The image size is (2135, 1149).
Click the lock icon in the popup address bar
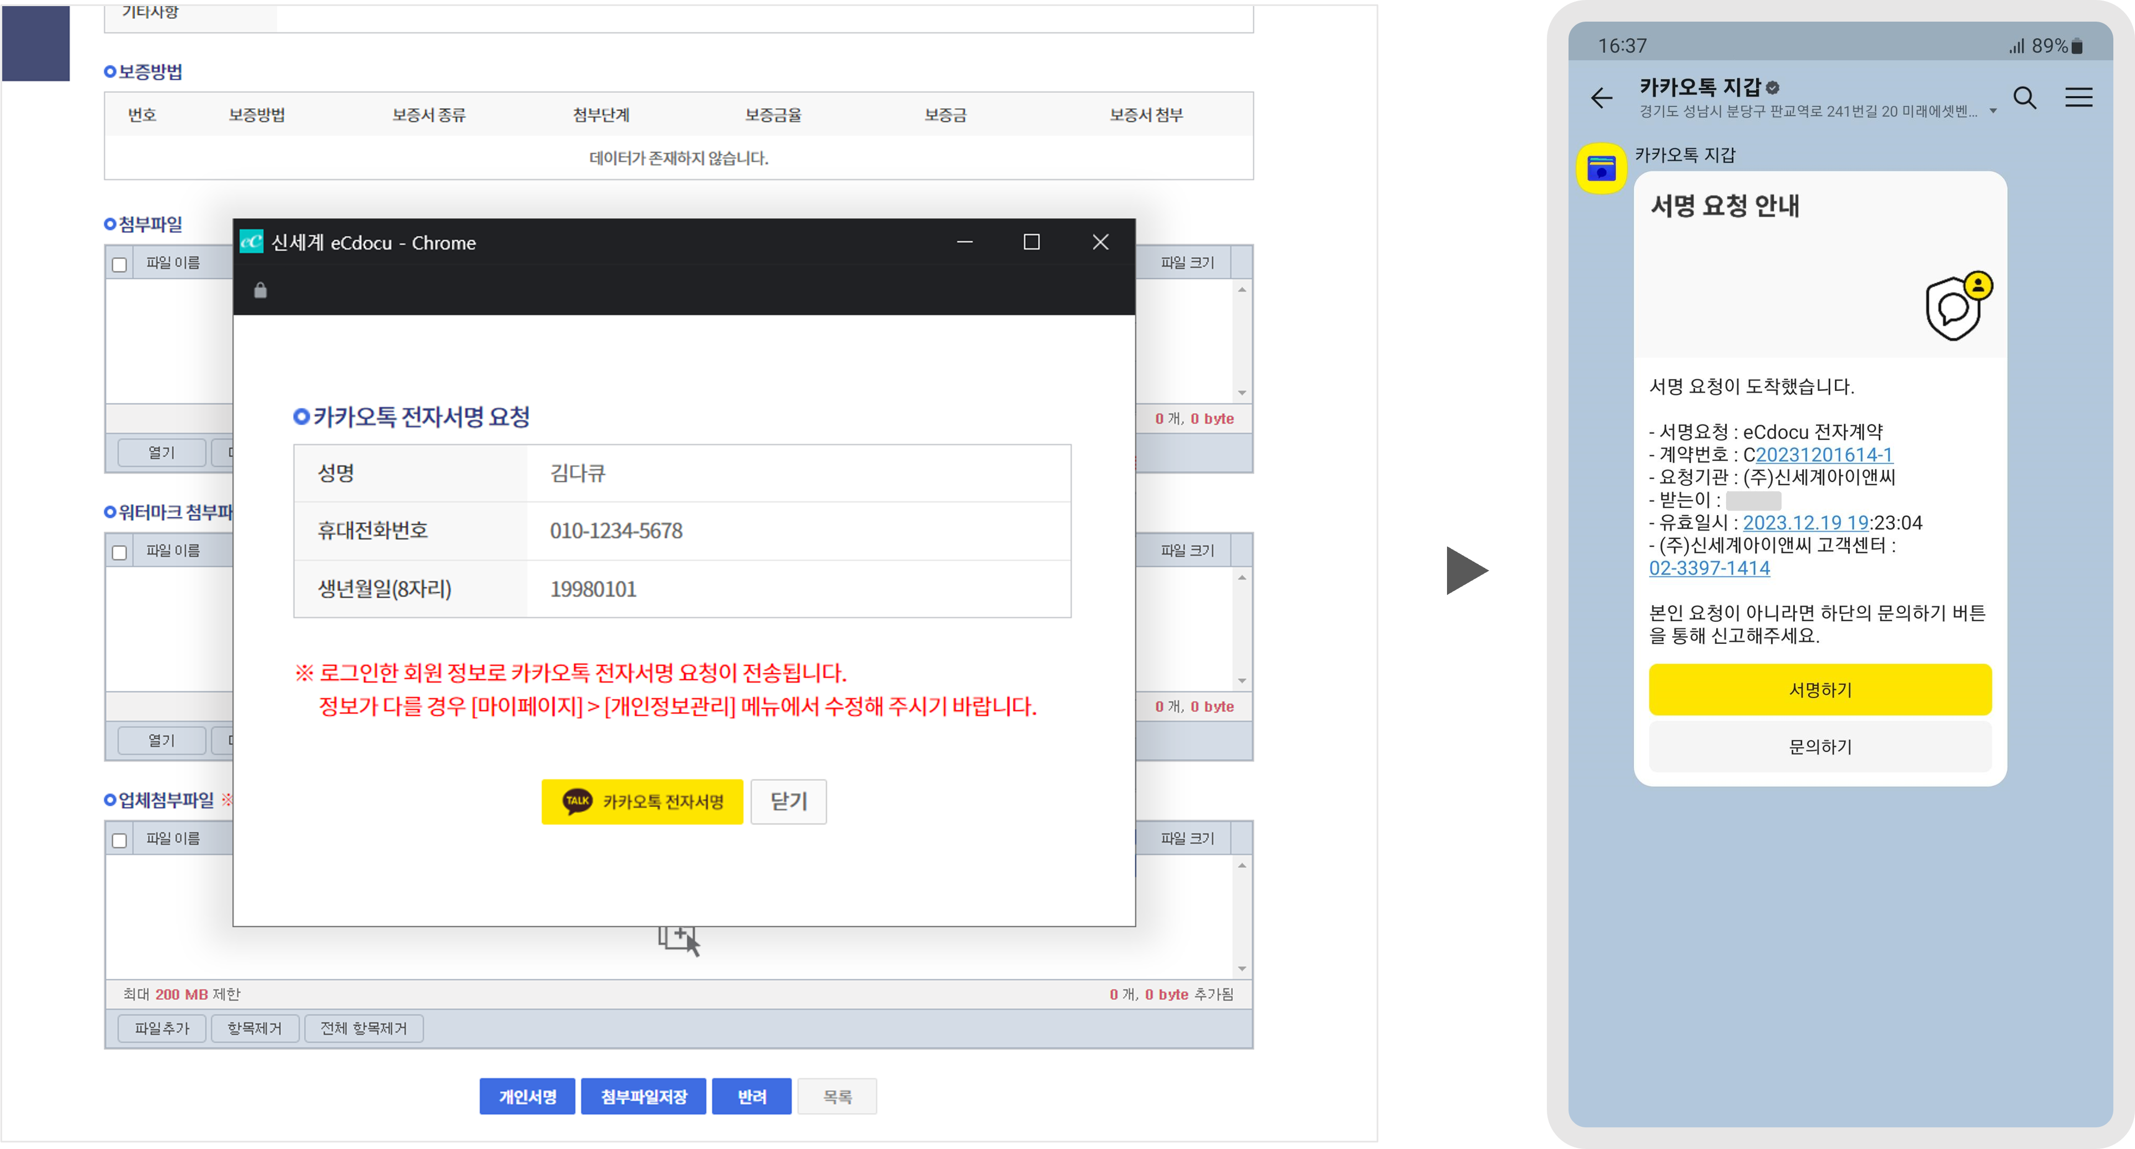(x=260, y=290)
